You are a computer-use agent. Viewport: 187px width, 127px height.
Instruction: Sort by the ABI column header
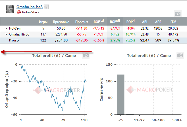coord(145,22)
